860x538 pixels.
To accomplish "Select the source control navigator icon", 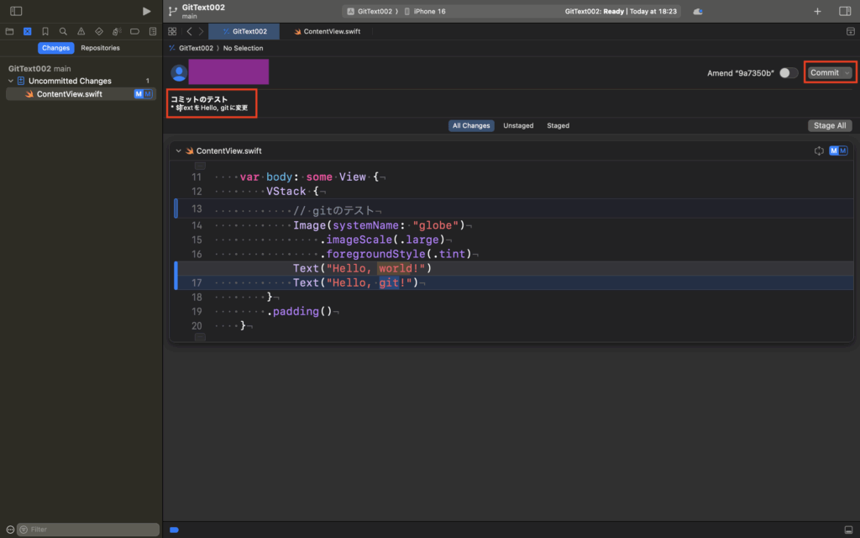I will tap(28, 31).
